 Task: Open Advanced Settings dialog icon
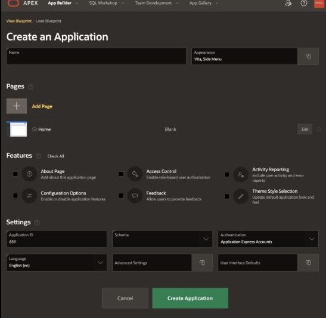pos(202,263)
